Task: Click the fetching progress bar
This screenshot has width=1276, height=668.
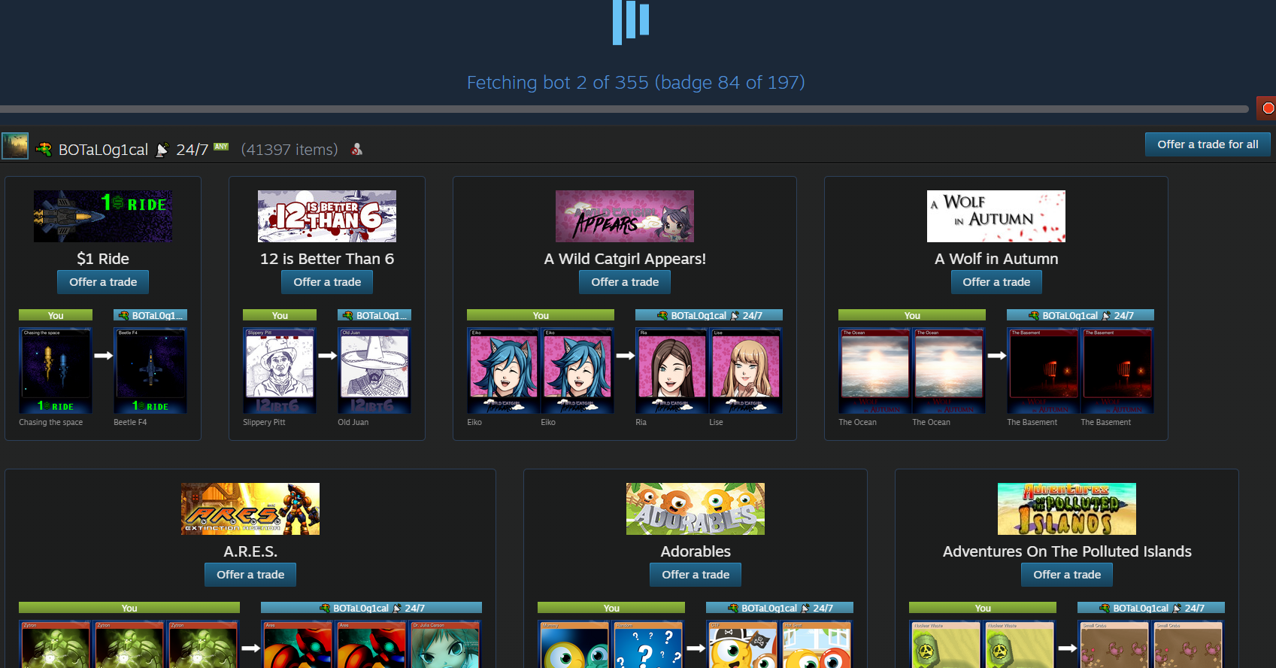Action: click(624, 109)
